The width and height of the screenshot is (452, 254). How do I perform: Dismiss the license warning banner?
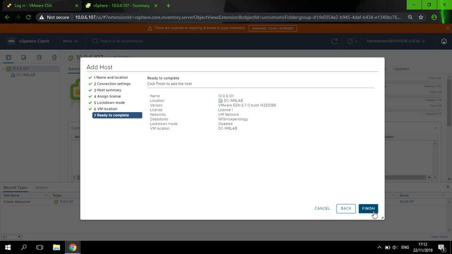(x=447, y=28)
